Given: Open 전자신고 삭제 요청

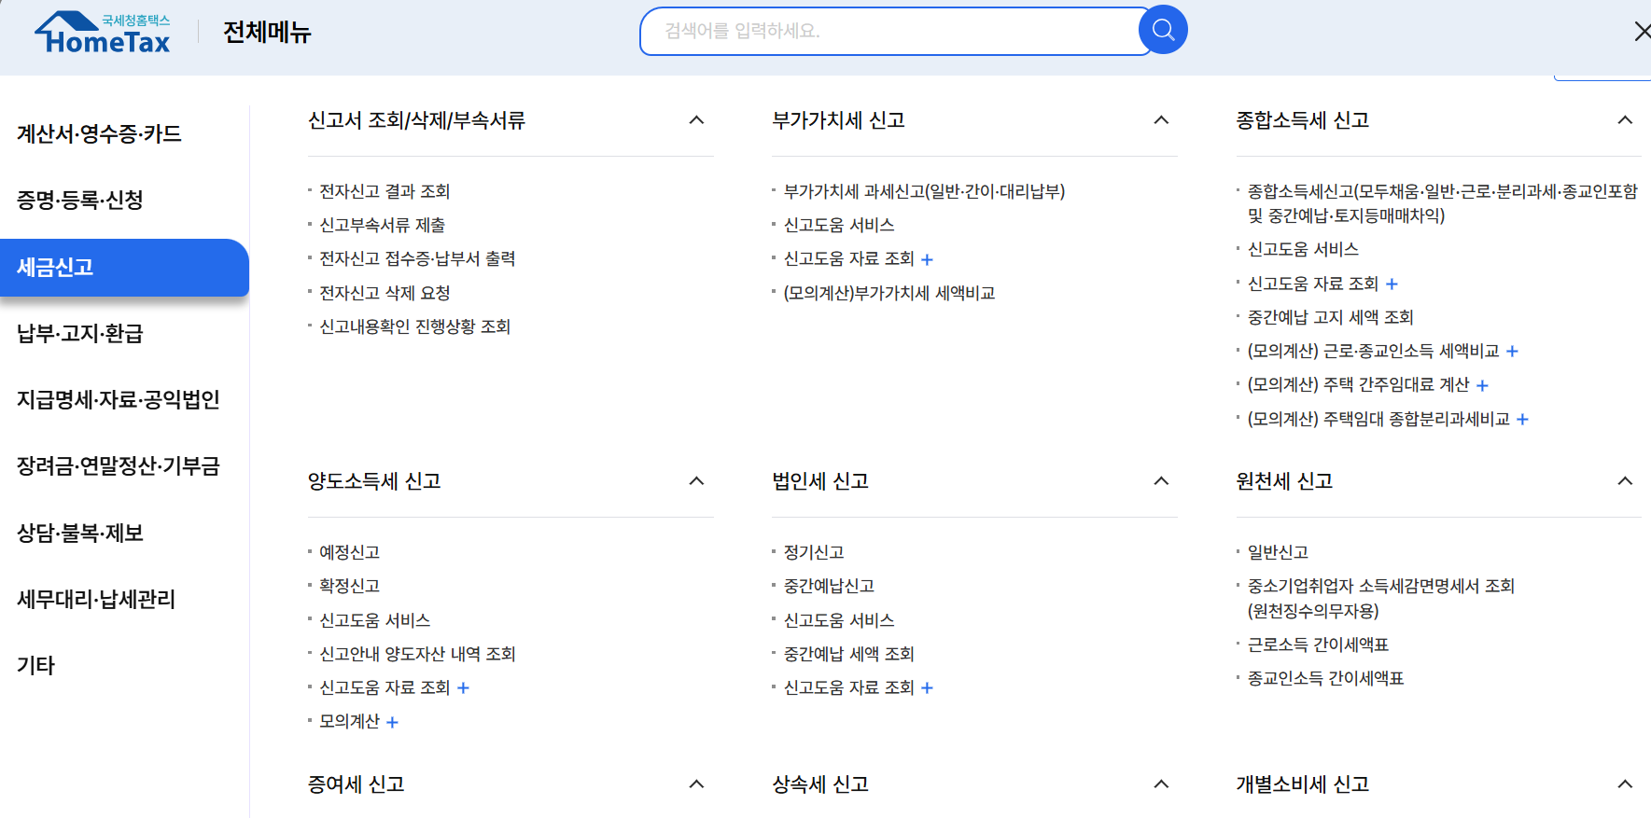Looking at the screenshot, I should click(x=385, y=293).
